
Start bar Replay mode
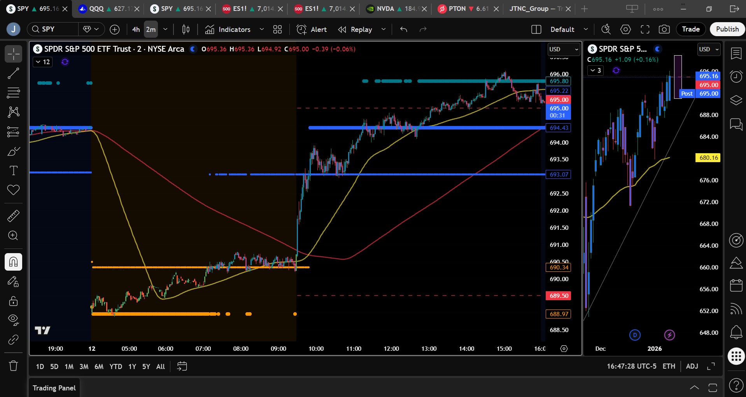[x=355, y=29]
